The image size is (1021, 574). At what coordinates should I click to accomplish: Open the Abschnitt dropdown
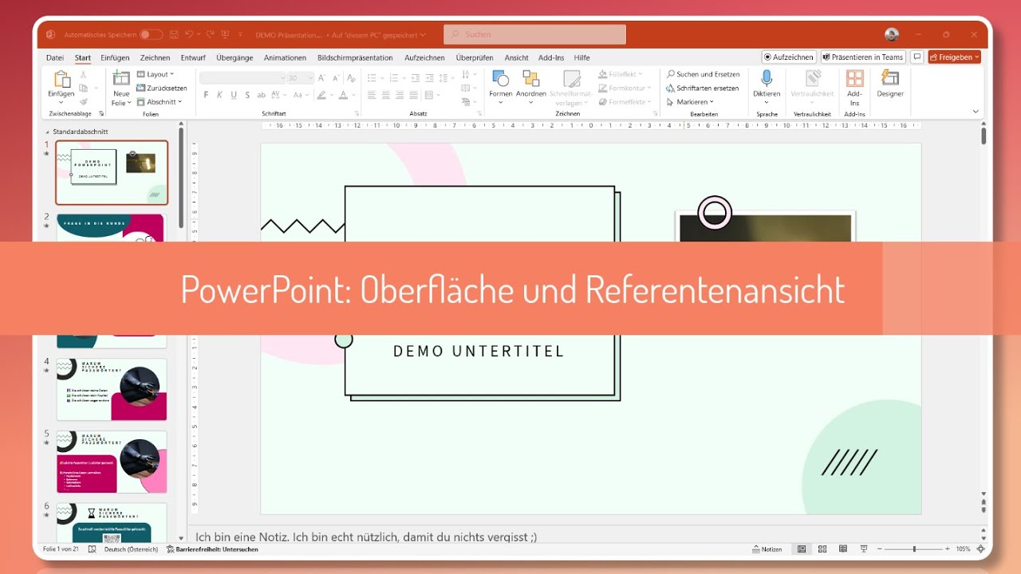160,102
